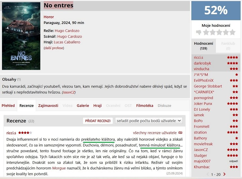Open director Hugo Cardozo's page
The image size is (242, 179).
click(x=67, y=31)
